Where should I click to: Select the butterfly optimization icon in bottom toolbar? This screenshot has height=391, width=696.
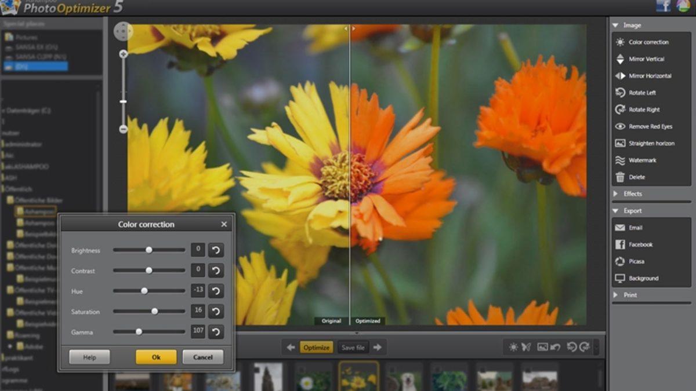pos(525,346)
